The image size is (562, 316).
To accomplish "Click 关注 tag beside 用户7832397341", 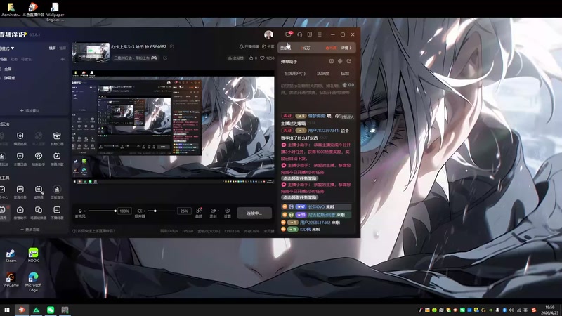I will (x=287, y=131).
